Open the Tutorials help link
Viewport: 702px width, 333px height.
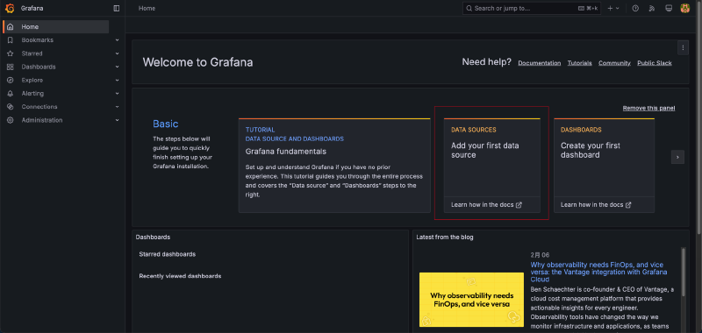[580, 63]
